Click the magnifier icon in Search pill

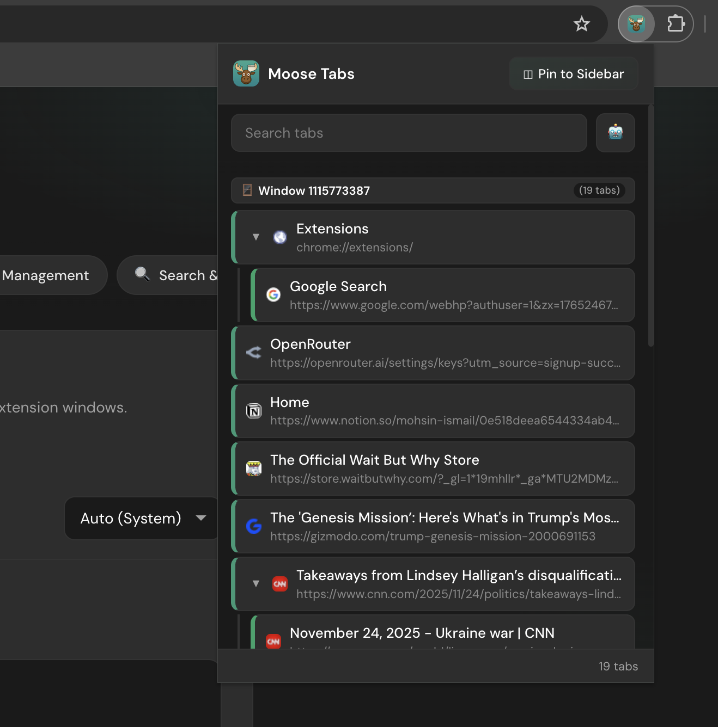pos(142,274)
